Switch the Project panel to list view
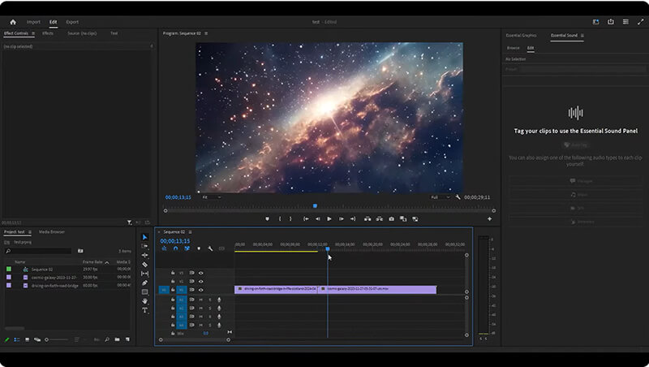The width and height of the screenshot is (649, 367). [x=17, y=339]
